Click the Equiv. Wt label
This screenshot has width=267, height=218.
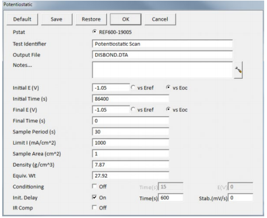(24, 176)
